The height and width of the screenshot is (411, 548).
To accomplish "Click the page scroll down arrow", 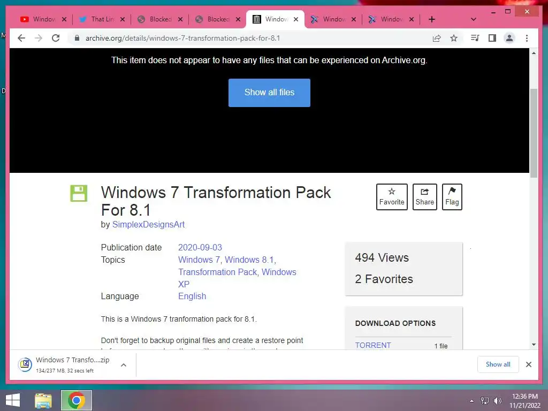I will point(534,345).
